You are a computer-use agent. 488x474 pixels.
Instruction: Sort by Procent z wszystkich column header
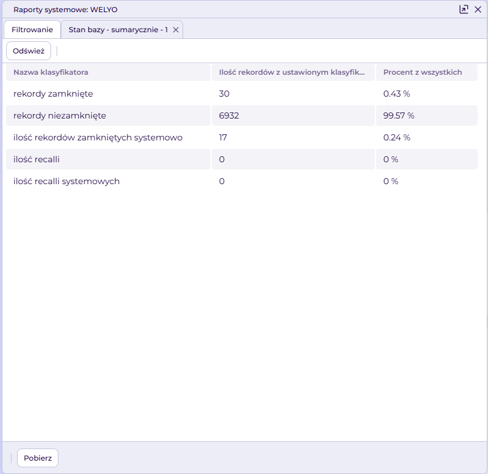[427, 72]
